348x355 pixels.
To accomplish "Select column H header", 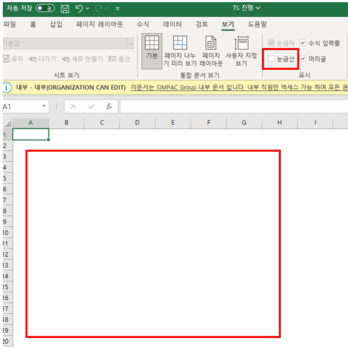I will (x=280, y=123).
